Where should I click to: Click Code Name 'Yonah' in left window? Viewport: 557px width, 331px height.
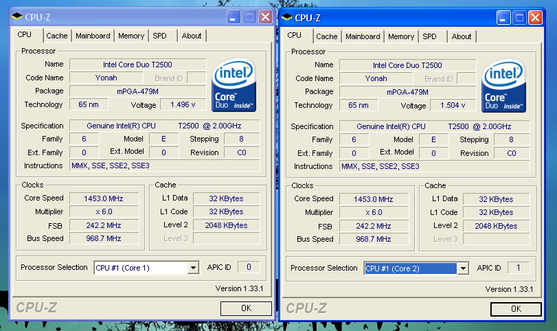pos(106,78)
